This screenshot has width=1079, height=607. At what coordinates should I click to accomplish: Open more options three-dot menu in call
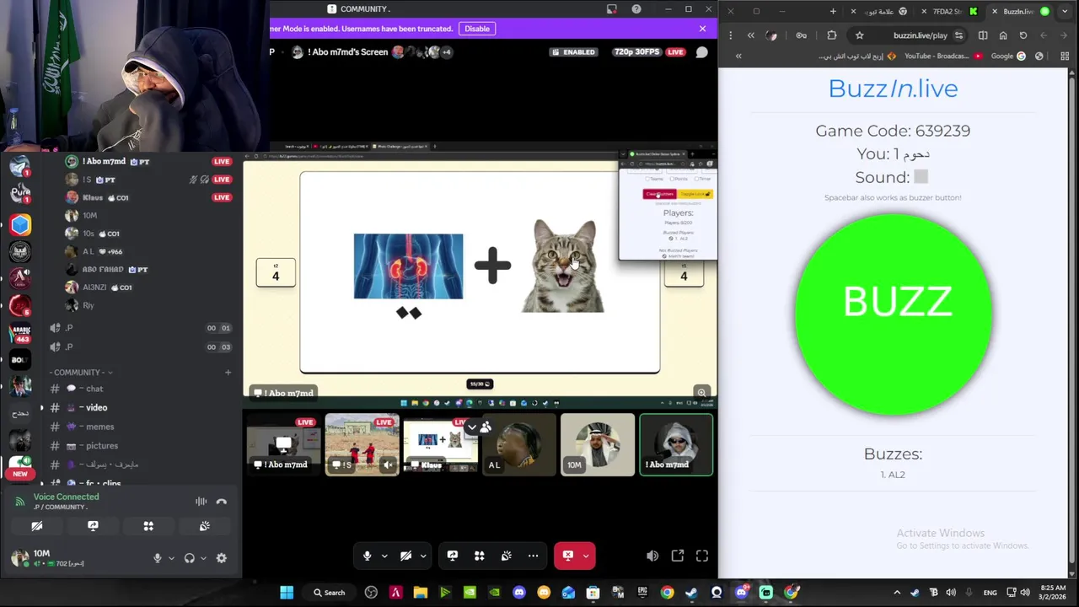[x=533, y=556]
